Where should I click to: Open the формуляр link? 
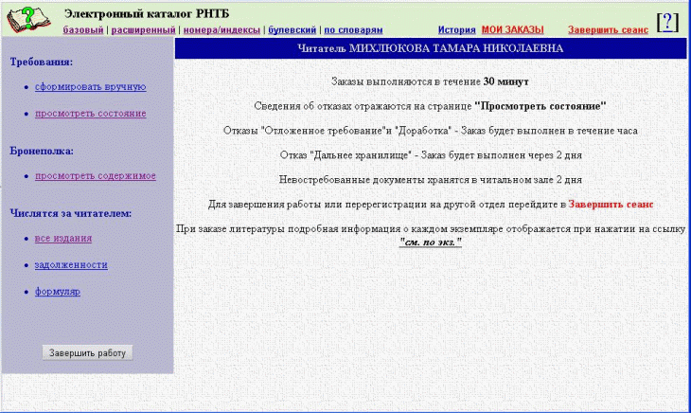tap(58, 292)
